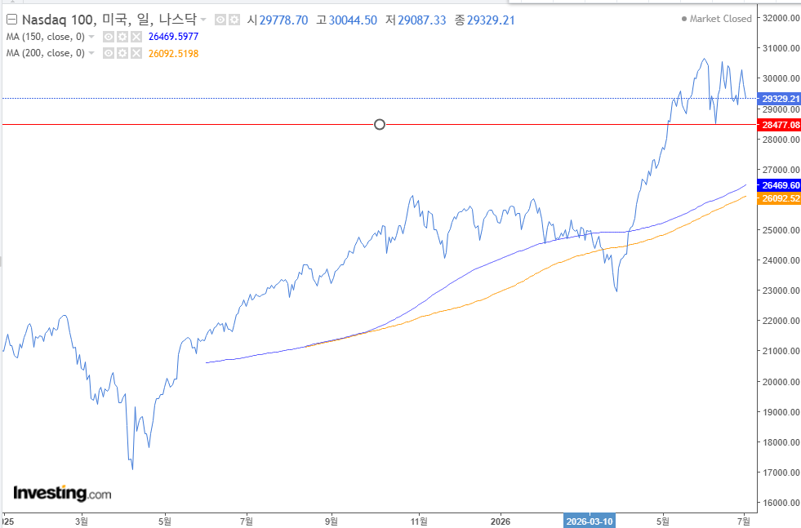This screenshot has width=801, height=528.
Task: Click the MA (150, close, 0) label
Action: [46, 37]
